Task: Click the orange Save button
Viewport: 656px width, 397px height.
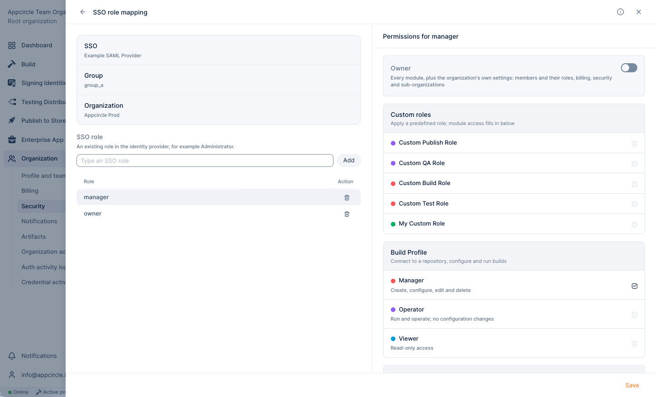Action: pyautogui.click(x=632, y=385)
